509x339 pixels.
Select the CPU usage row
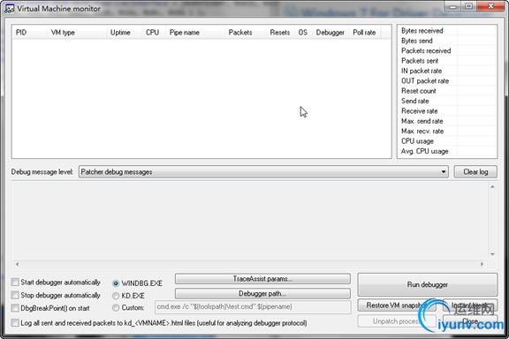pos(447,141)
